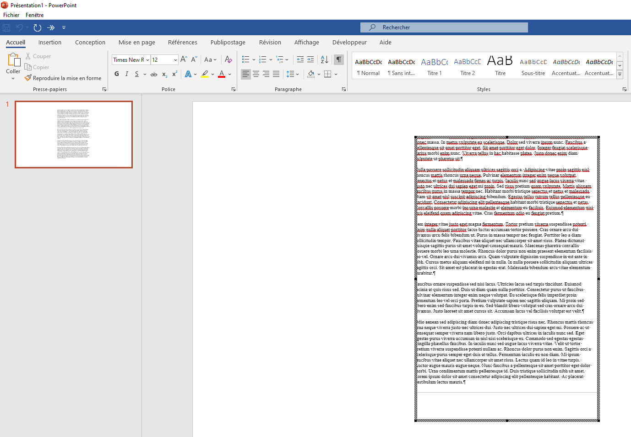Toggle show paragraph marks pilcrow
The image size is (631, 437).
(339, 59)
